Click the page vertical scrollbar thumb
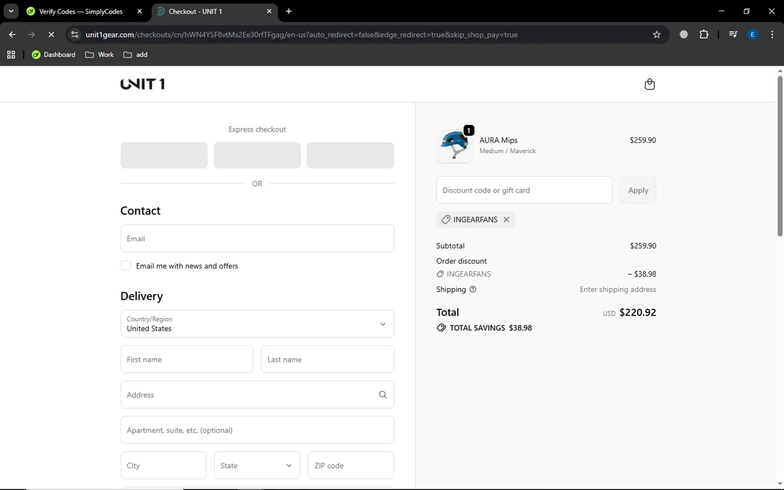The width and height of the screenshot is (784, 490). [x=780, y=156]
